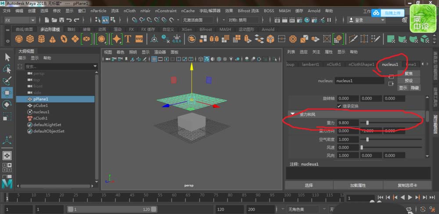Create a polygon torus from the shelf

click(x=64, y=39)
